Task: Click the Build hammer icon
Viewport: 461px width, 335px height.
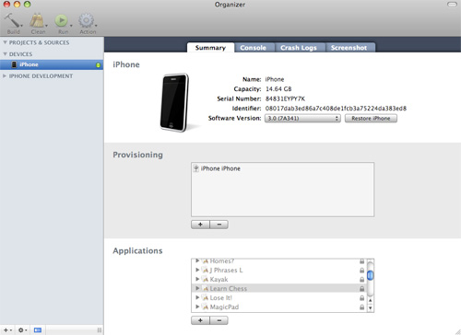Action: 12,20
